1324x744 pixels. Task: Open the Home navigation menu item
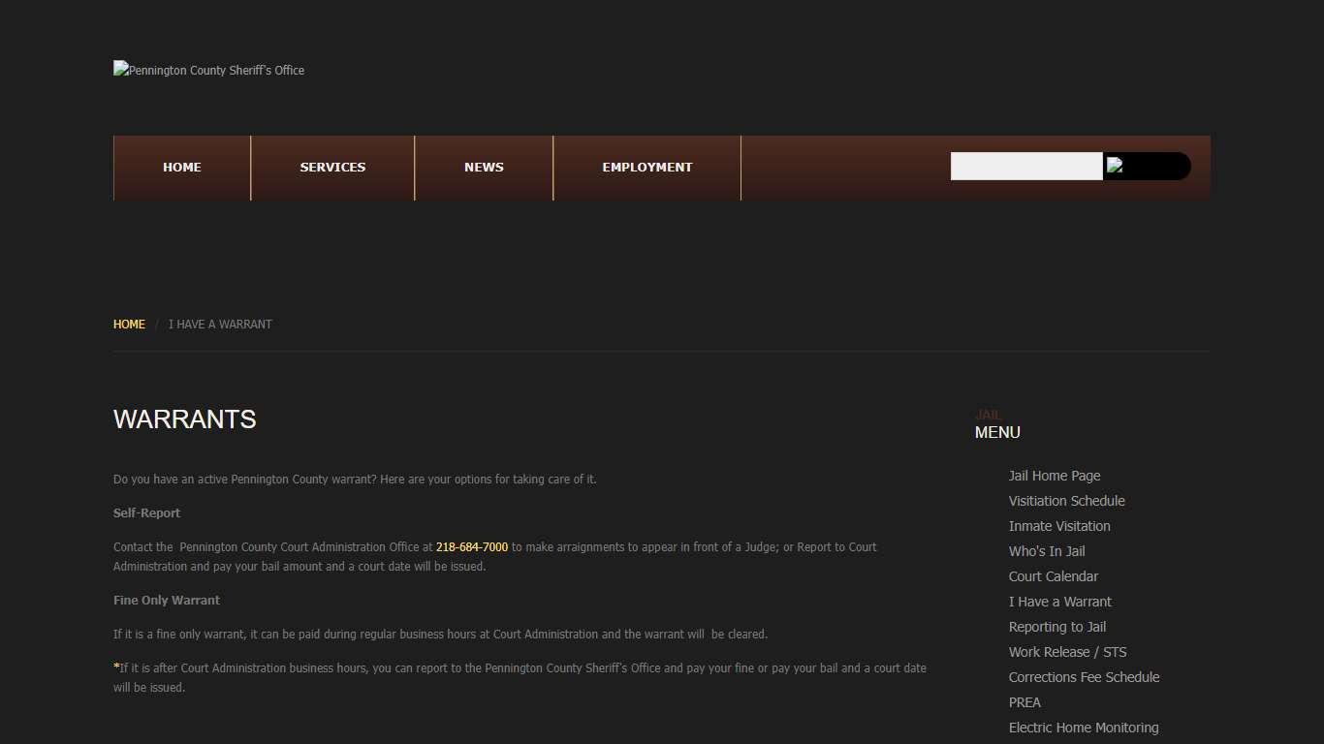tap(182, 168)
